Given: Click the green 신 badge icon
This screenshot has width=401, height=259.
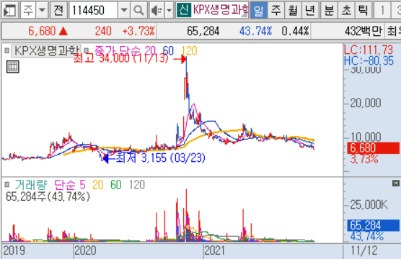Looking at the screenshot, I should (x=184, y=10).
